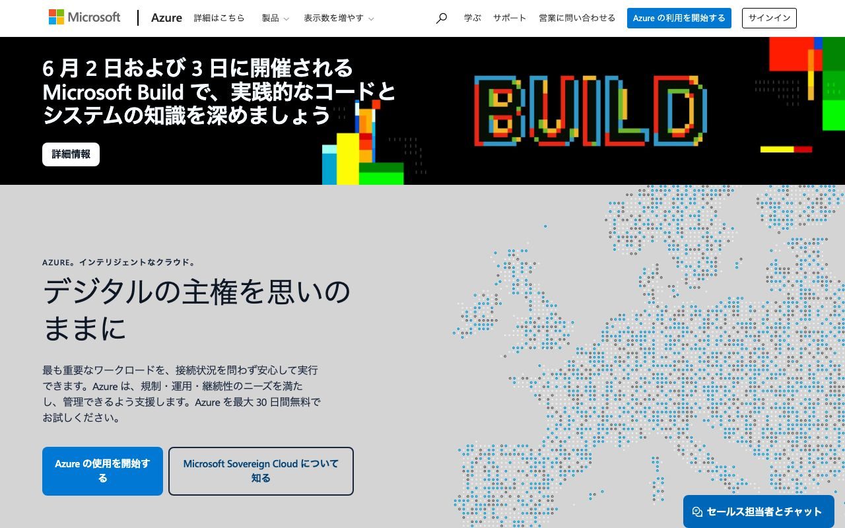Click the chat bubble icon in セールス担当者とチャット
845x528 pixels.
click(696, 511)
